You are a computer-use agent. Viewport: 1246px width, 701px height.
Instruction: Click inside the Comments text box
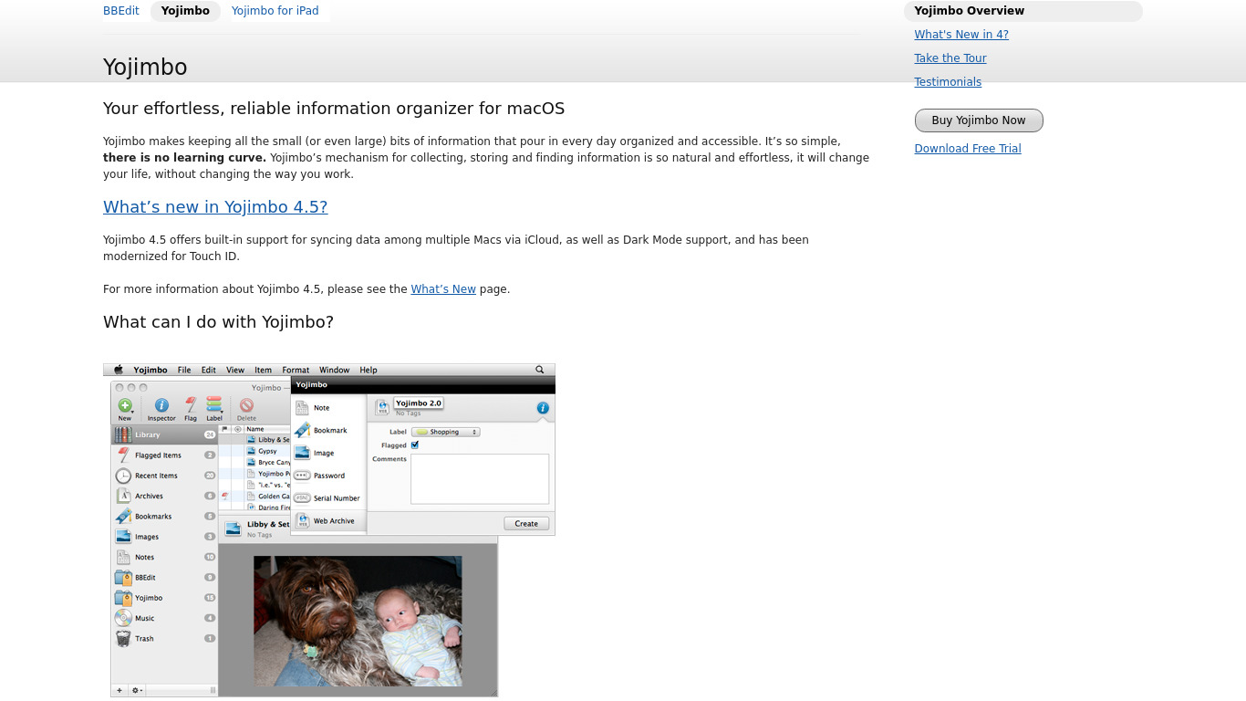[480, 479]
